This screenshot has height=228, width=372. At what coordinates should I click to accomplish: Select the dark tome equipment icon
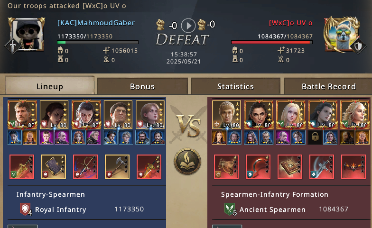(54, 167)
